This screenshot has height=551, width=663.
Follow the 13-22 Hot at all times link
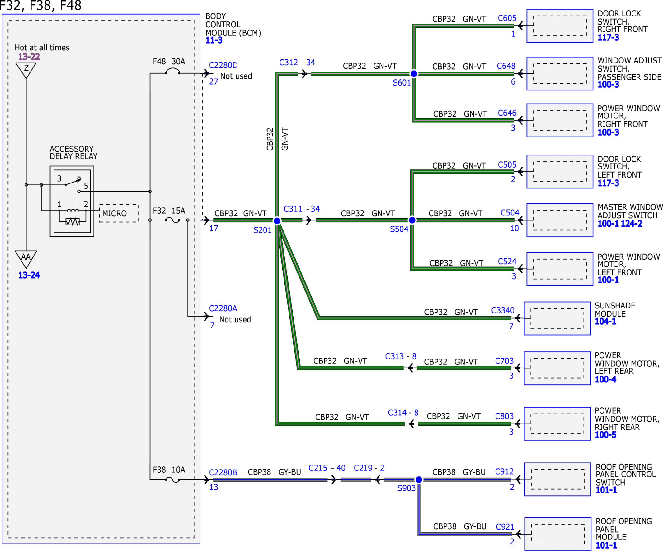pyautogui.click(x=29, y=57)
